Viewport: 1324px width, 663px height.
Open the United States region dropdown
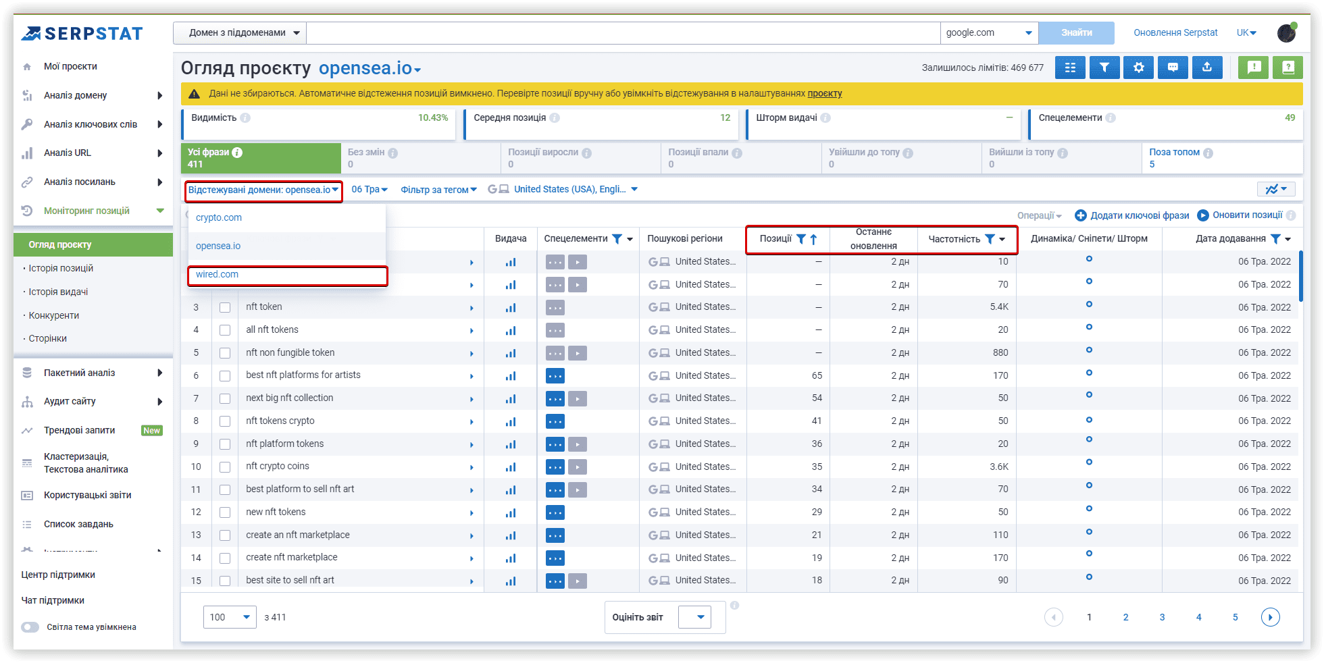click(x=563, y=190)
